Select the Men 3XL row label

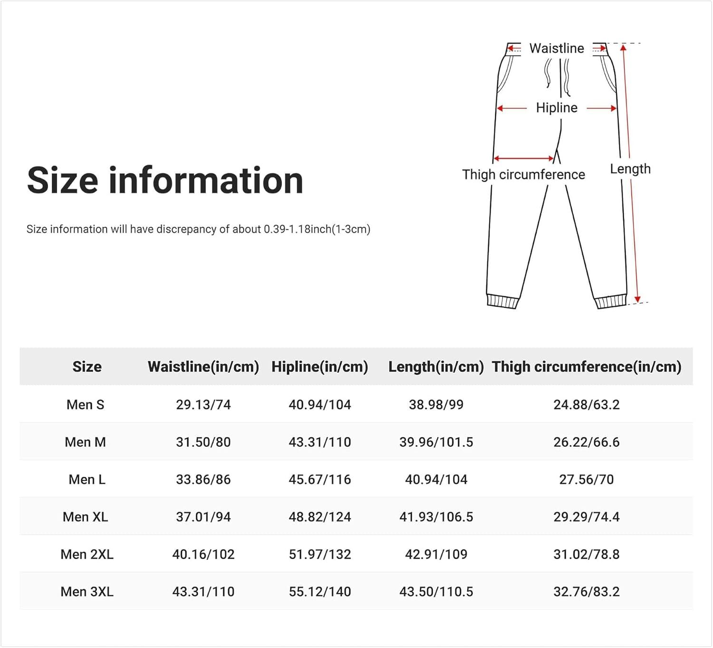[x=87, y=591]
